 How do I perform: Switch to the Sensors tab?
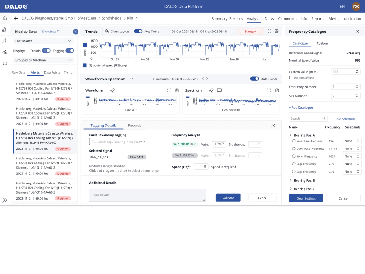coord(236,19)
